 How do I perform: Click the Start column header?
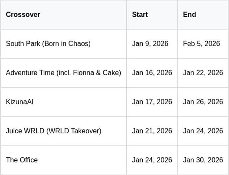(140, 15)
